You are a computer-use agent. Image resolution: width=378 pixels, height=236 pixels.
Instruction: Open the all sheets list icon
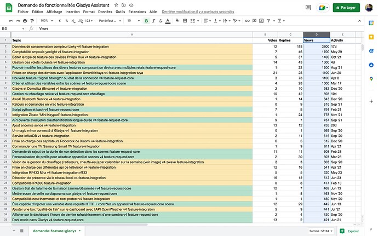coord(22,231)
